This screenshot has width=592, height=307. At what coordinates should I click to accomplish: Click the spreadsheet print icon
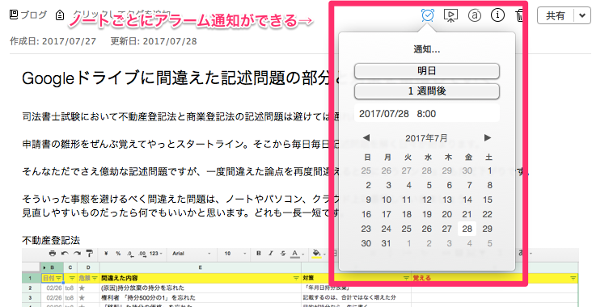[x=53, y=254]
